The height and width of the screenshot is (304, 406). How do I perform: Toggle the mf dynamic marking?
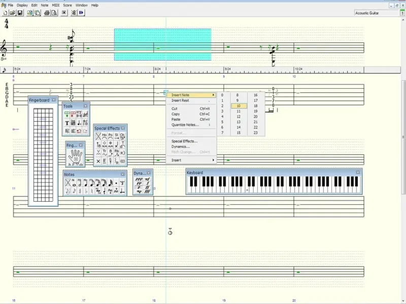tap(147, 179)
